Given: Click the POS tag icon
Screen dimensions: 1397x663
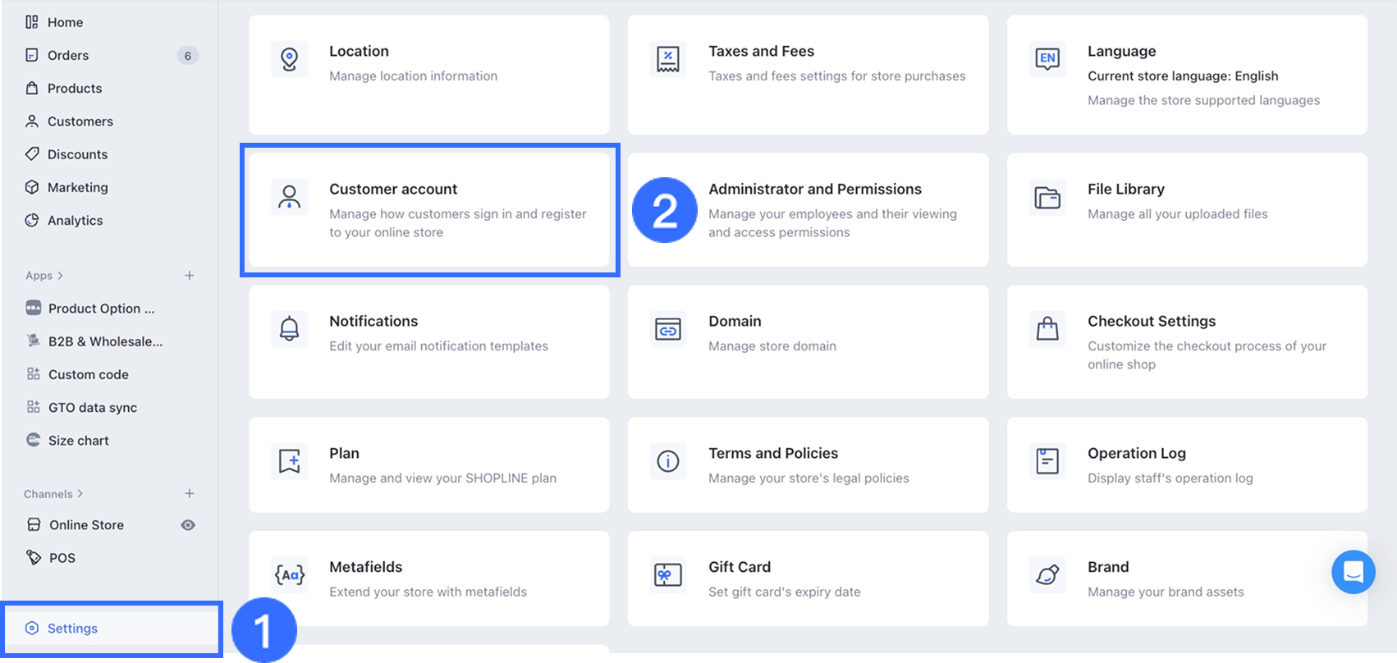Looking at the screenshot, I should click(x=34, y=557).
